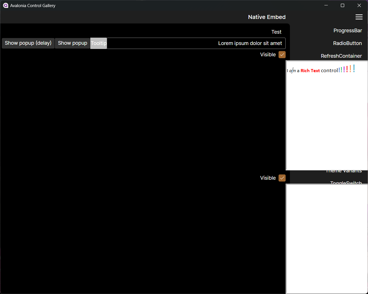Click the Show popup (delay) button
The width and height of the screenshot is (368, 294).
[x=28, y=43]
